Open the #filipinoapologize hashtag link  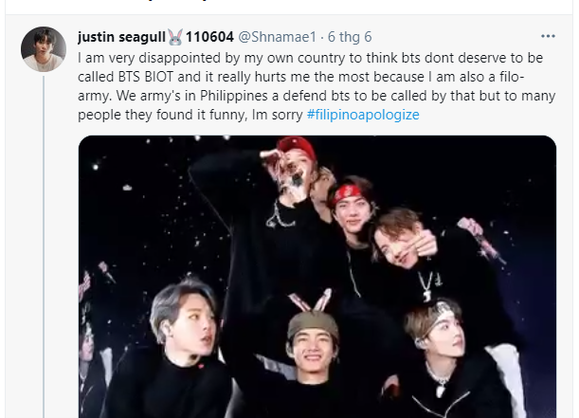(363, 115)
